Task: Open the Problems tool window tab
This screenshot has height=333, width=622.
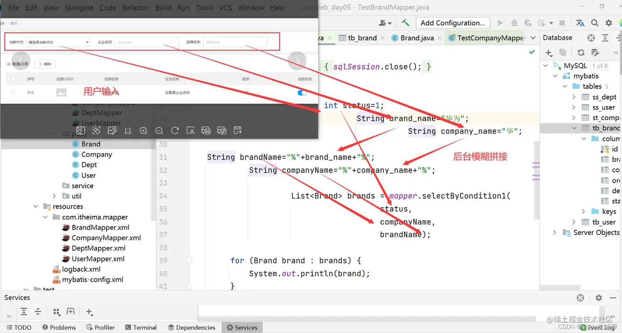Action: pyautogui.click(x=59, y=327)
